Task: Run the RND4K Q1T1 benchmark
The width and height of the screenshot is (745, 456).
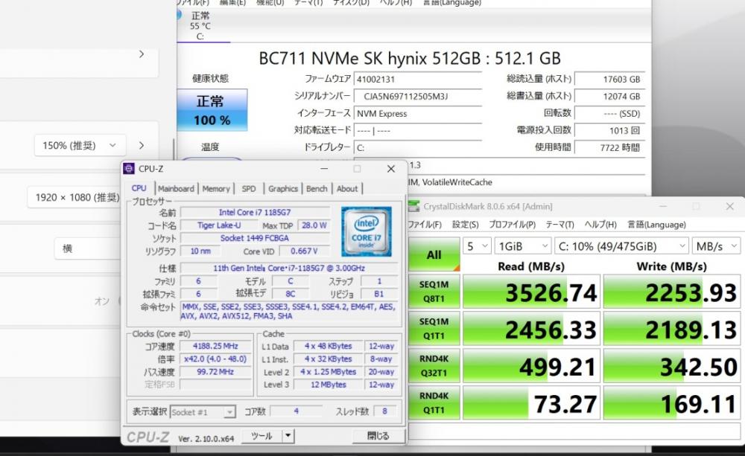Action: coord(434,402)
